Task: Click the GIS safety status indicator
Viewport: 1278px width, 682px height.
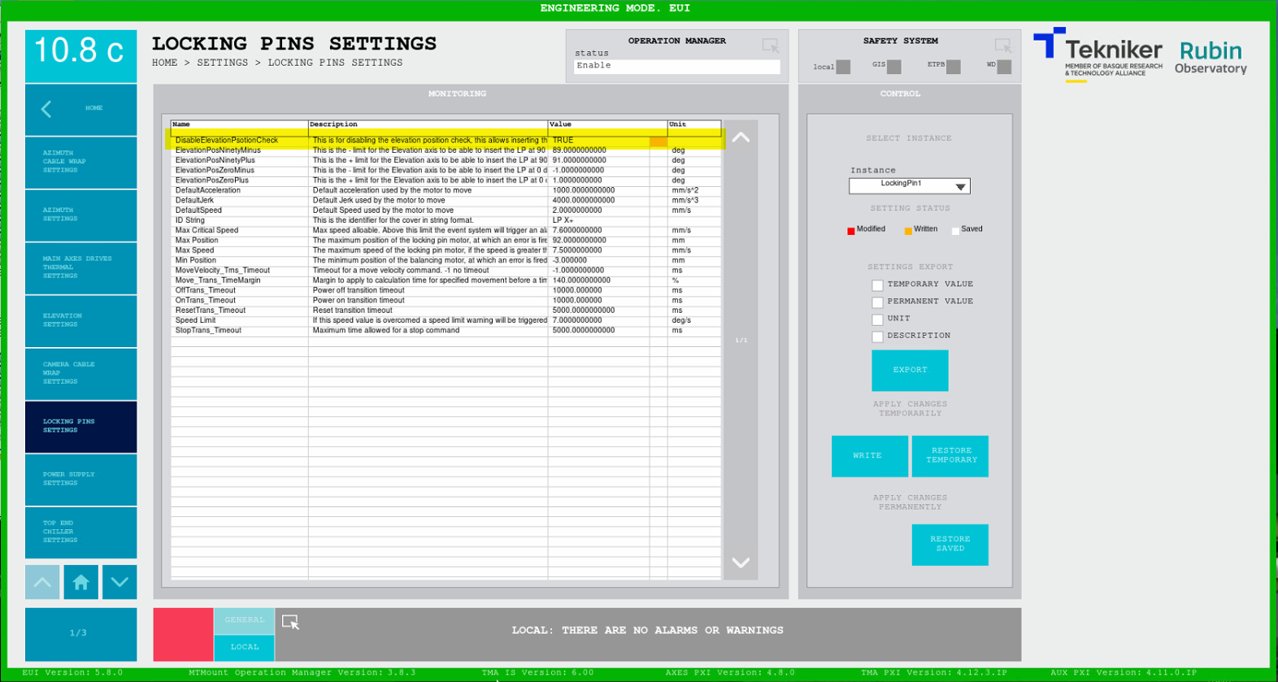Action: (894, 67)
